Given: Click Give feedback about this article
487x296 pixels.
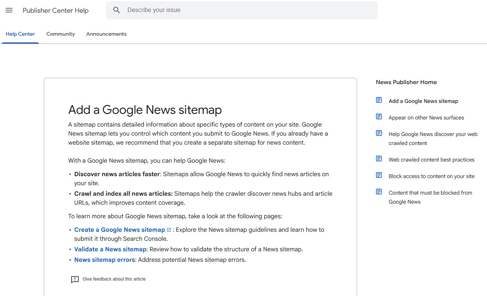Looking at the screenshot, I should (x=114, y=279).
